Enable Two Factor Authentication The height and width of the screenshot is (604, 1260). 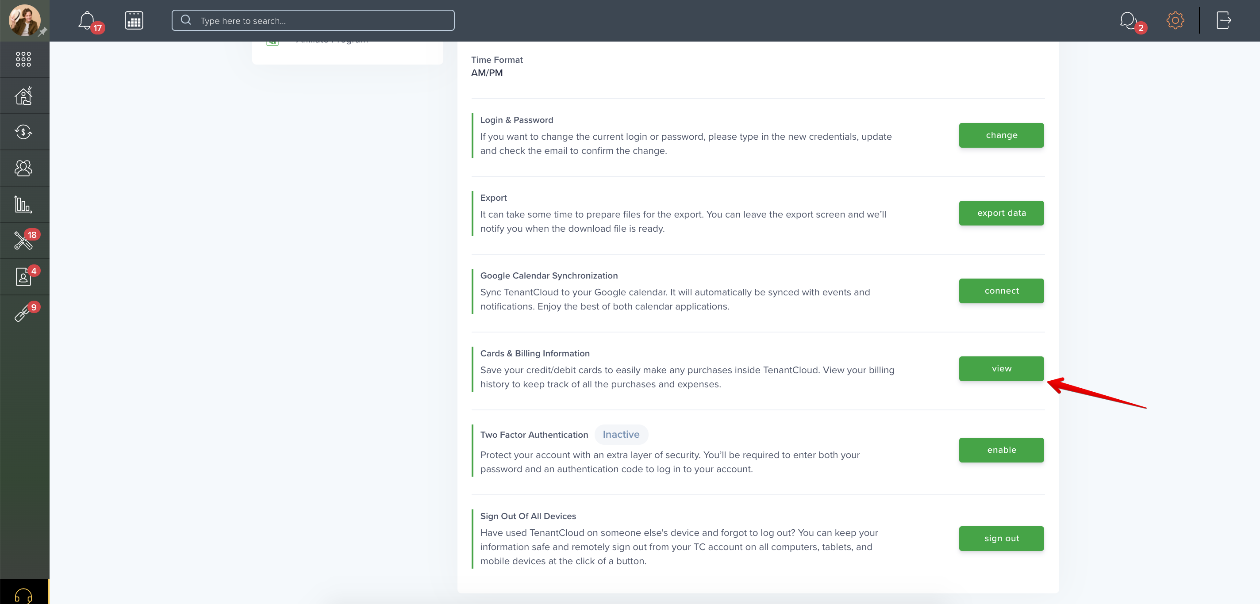coord(1001,450)
